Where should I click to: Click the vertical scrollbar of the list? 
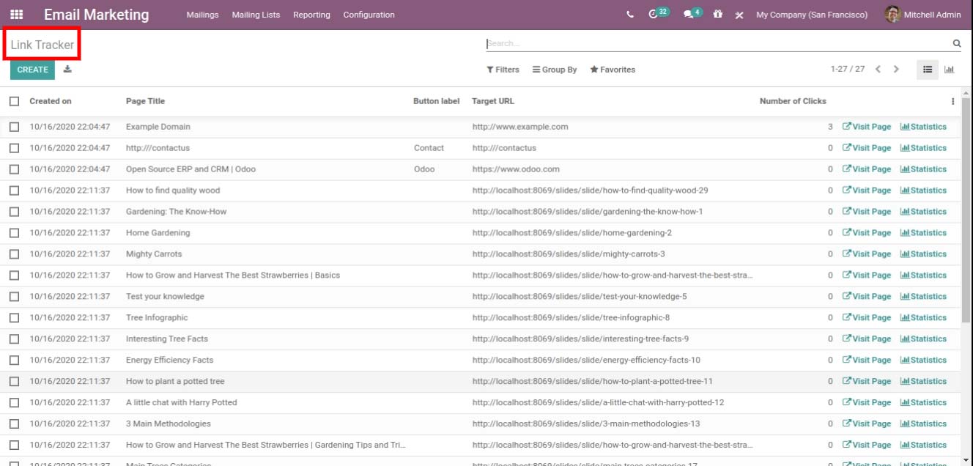tap(966, 209)
